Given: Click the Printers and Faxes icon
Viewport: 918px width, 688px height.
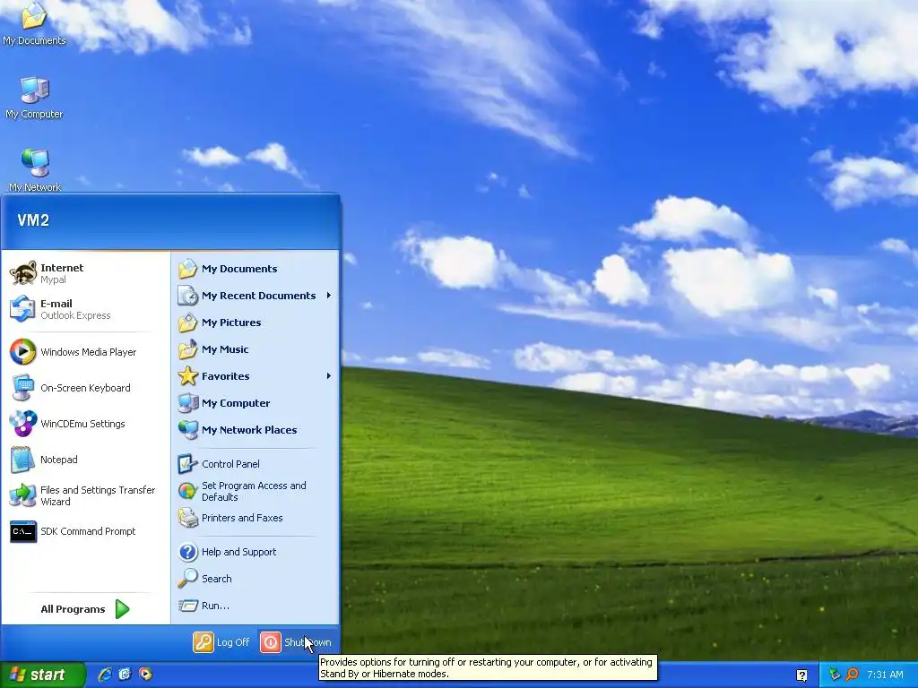Looking at the screenshot, I should (x=188, y=518).
